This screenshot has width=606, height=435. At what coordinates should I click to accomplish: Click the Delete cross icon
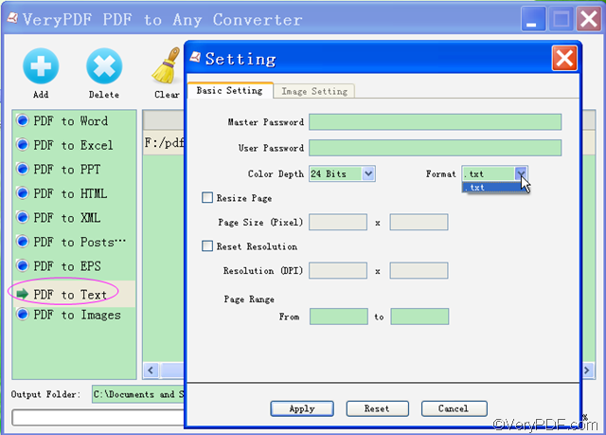pyautogui.click(x=104, y=66)
